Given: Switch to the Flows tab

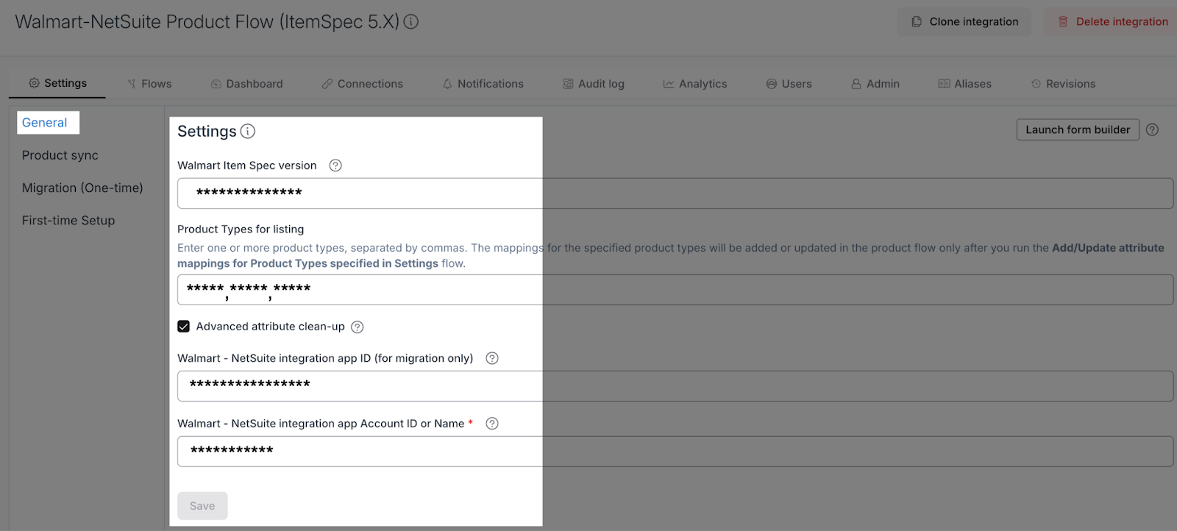Looking at the screenshot, I should (x=149, y=84).
